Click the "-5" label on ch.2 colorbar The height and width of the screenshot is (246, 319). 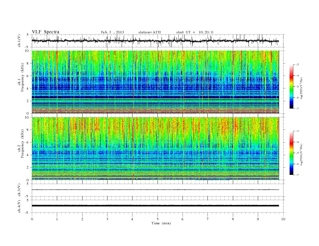297,153
